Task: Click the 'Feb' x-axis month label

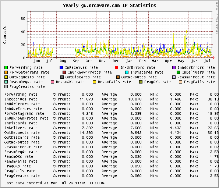Action: point(142,61)
